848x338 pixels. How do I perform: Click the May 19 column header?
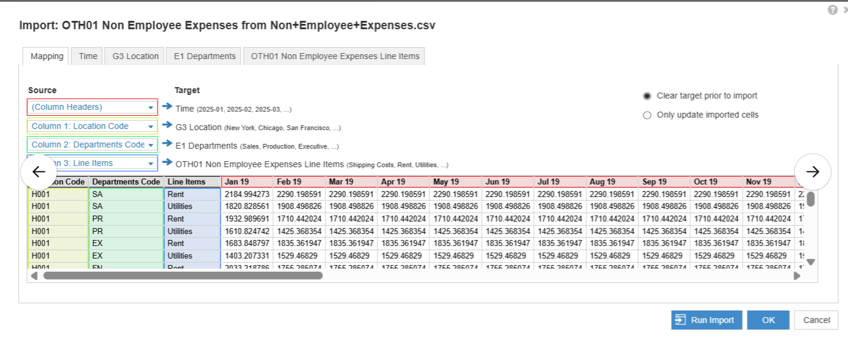(x=456, y=182)
